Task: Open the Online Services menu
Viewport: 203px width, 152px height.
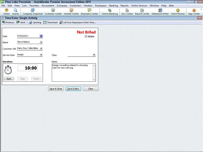Action: (139, 6)
